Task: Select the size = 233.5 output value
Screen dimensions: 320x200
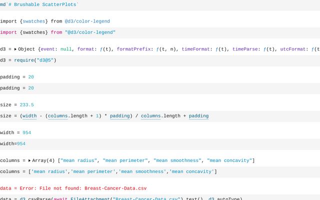Action: pyautogui.click(x=26, y=105)
